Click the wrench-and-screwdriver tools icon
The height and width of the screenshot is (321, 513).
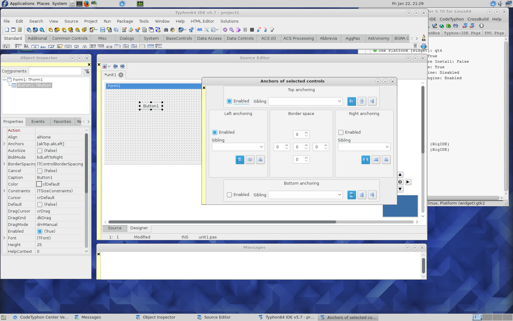coord(206,30)
